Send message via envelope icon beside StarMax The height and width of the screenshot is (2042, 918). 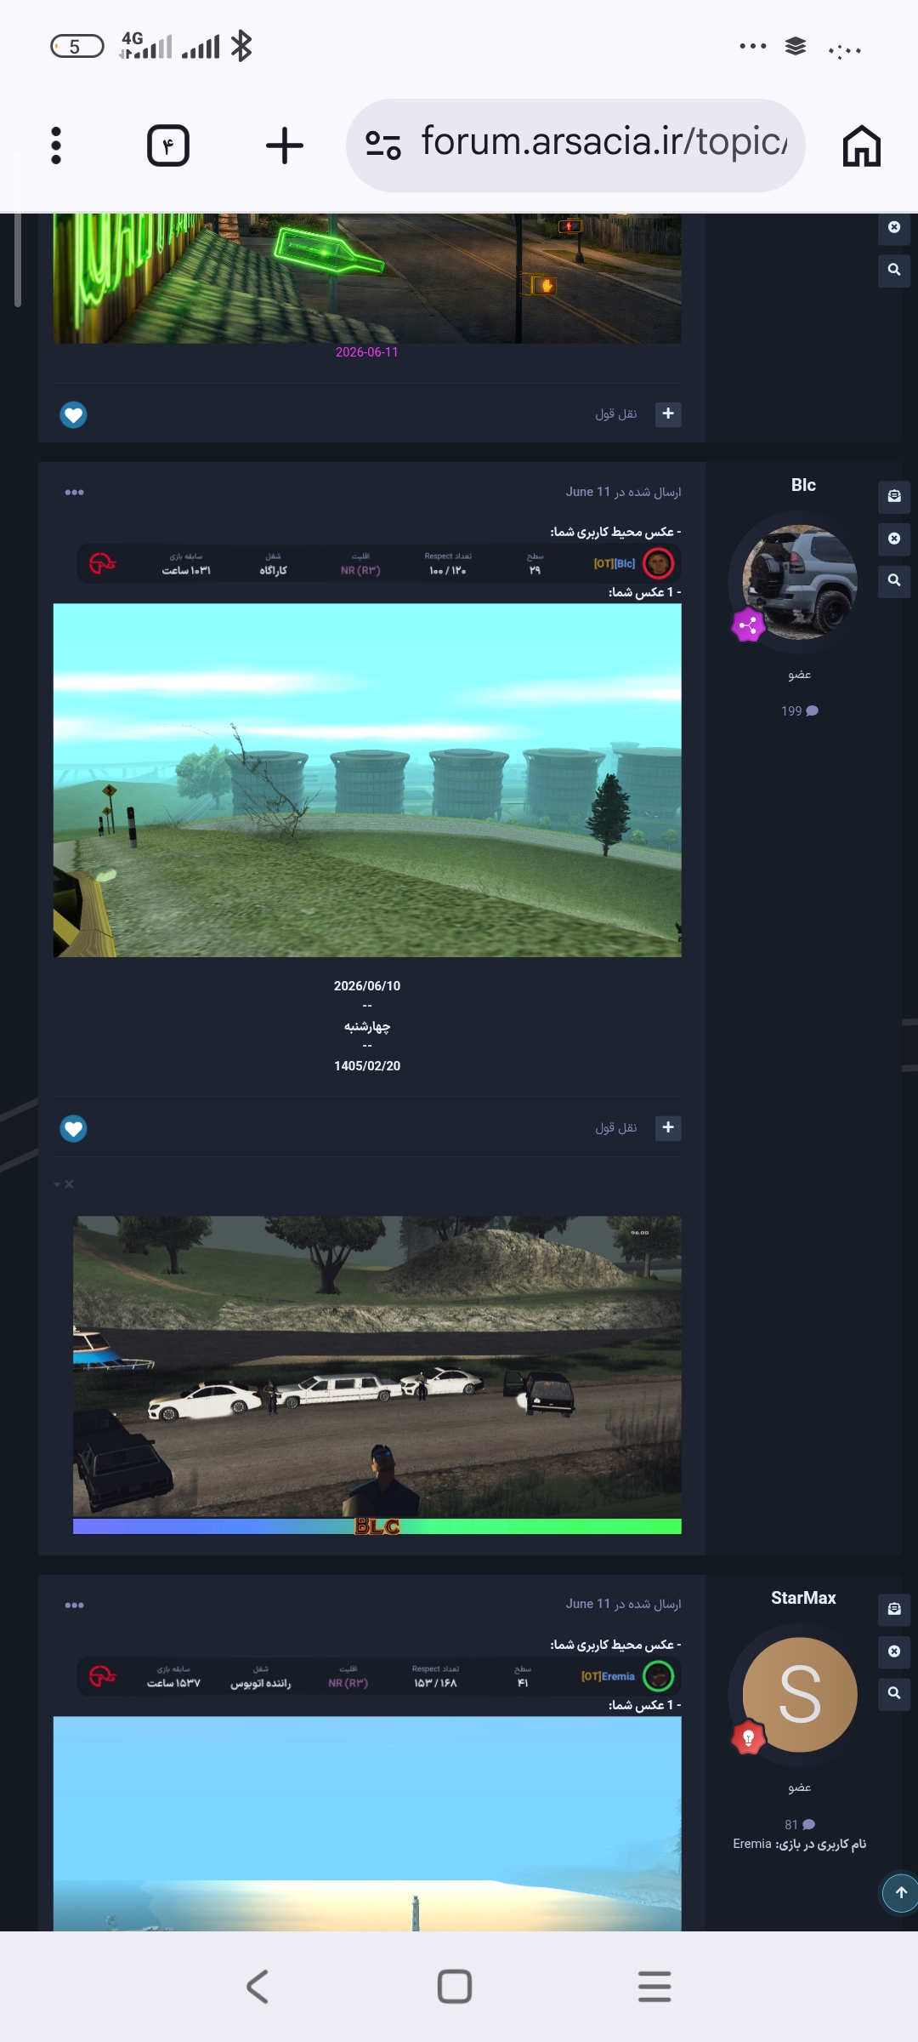894,1609
